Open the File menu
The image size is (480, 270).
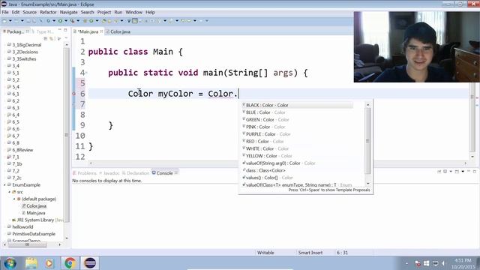point(5,12)
